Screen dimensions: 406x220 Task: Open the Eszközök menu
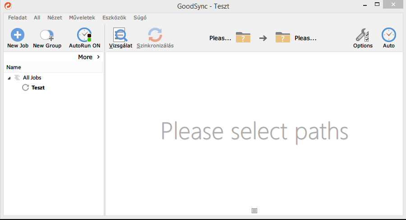pyautogui.click(x=114, y=18)
